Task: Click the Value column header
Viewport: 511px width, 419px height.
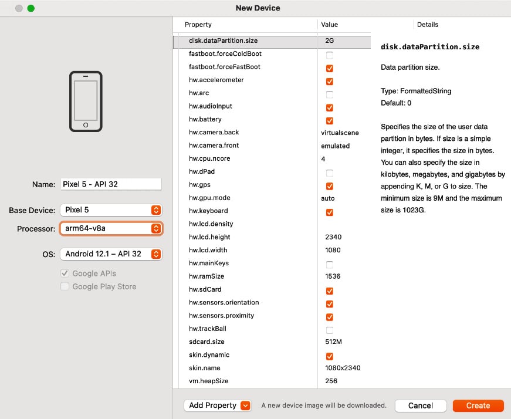Action: [330, 25]
